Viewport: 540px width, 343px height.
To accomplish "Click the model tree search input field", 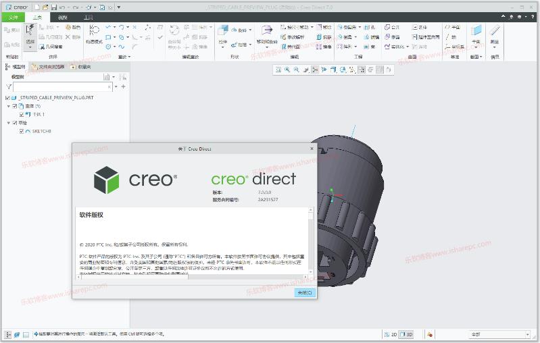I will [x=61, y=86].
